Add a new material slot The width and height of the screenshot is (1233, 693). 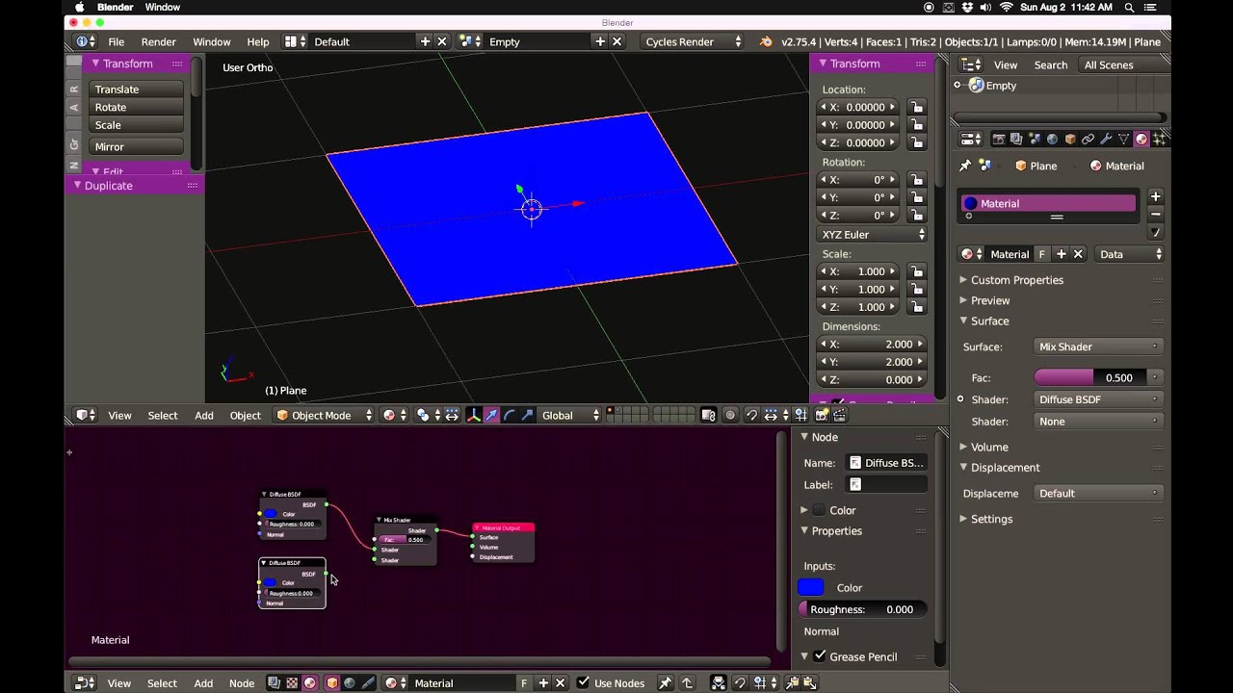[1156, 196]
